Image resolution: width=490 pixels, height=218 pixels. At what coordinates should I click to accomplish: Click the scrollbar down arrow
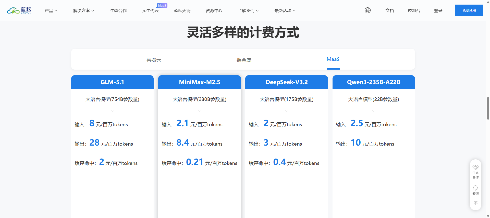pyautogui.click(x=488, y=216)
